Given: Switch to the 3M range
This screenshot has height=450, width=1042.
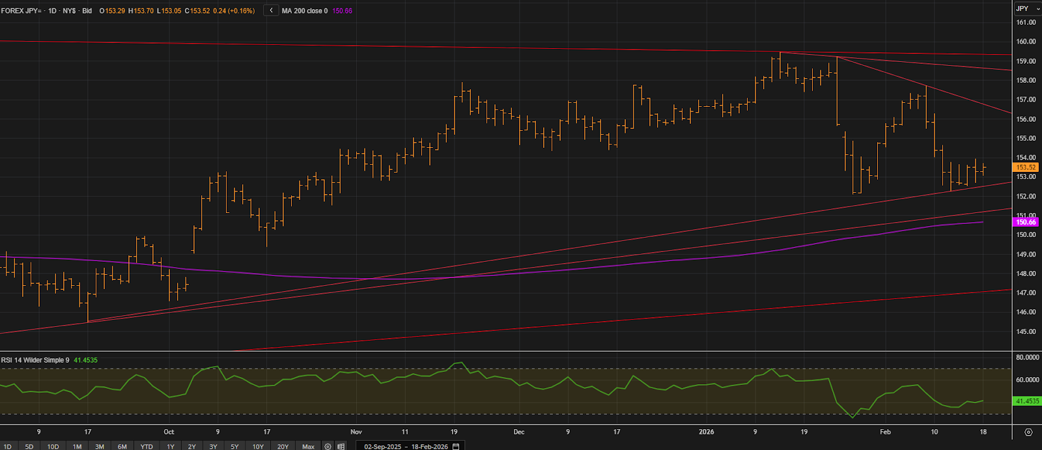Looking at the screenshot, I should click(100, 446).
